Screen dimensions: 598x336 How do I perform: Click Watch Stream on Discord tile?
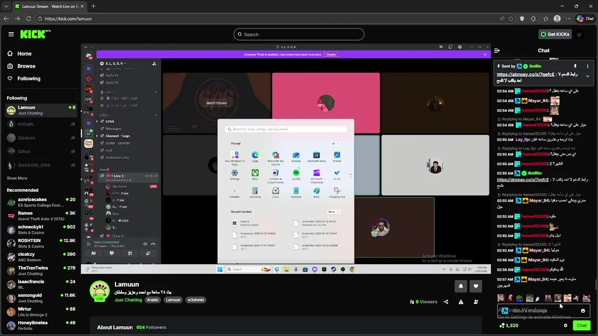click(216, 103)
